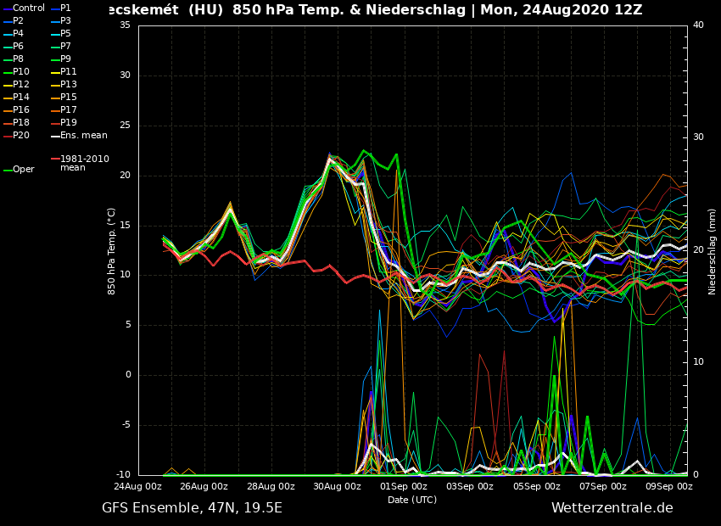Screen dimensions: 721x526
Task: Click the P10 legend entry
Action: 21,72
